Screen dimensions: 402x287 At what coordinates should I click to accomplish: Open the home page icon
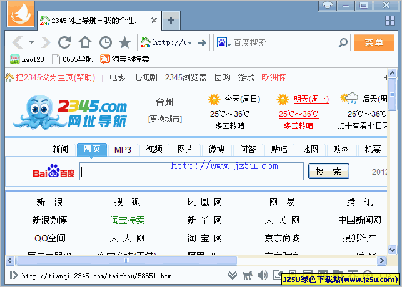[x=85, y=42]
